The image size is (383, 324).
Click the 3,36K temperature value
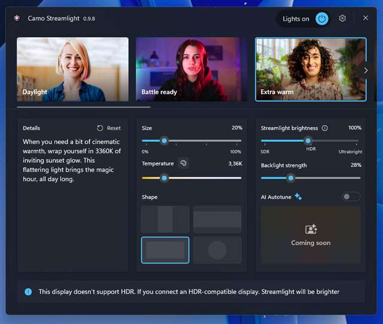click(x=235, y=163)
